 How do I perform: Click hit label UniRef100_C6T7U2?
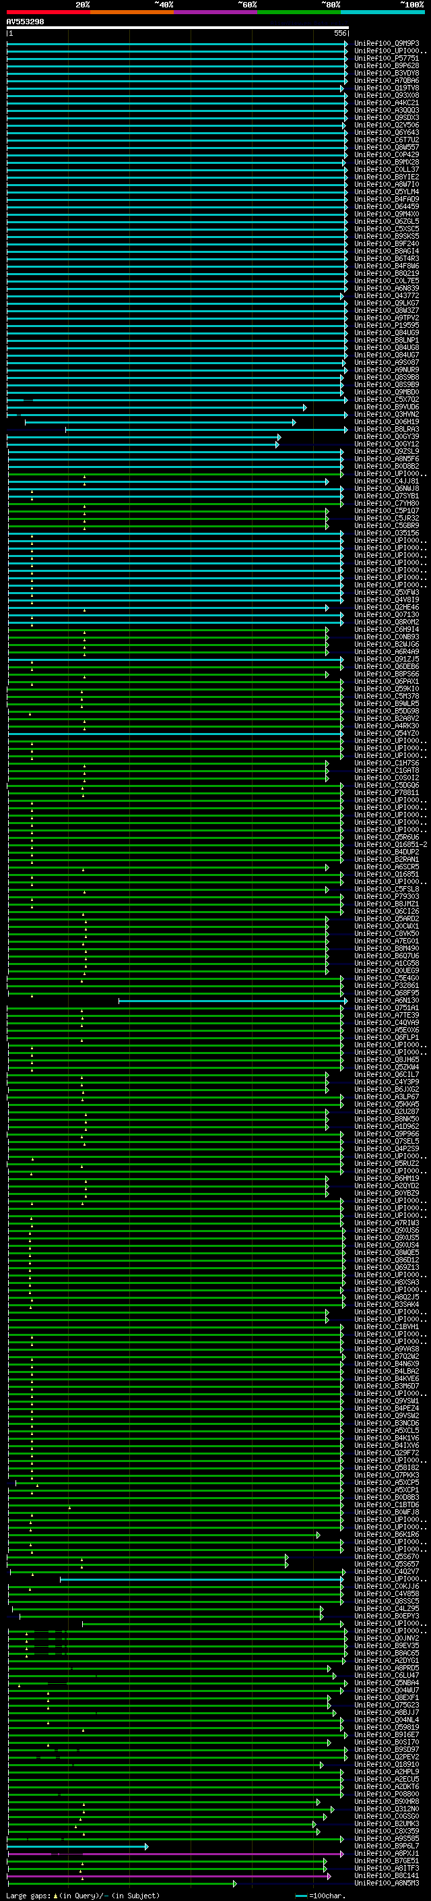(x=387, y=140)
